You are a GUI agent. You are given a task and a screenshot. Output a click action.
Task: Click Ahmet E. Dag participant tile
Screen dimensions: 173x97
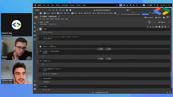point(16,25)
